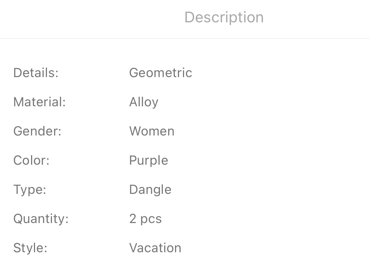370x267 pixels.
Task: Tap the Quantity label
Action: [x=41, y=219]
